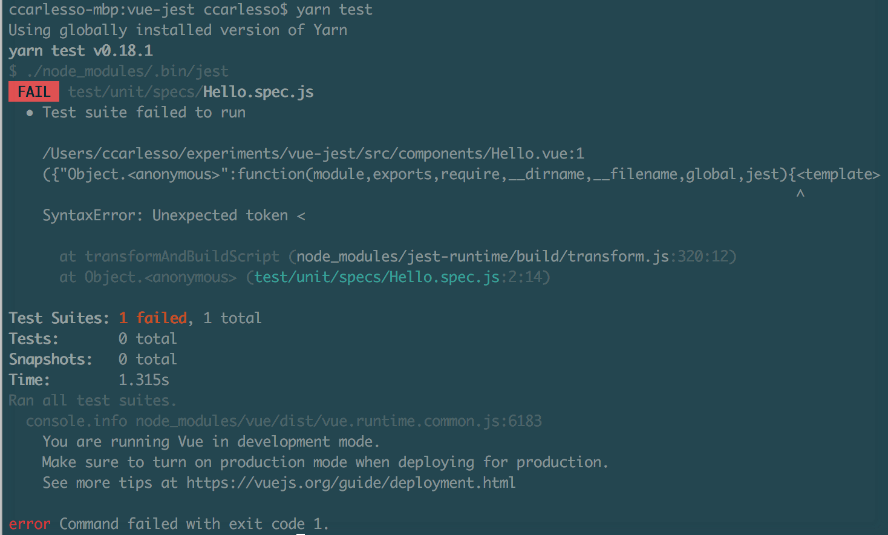
Task: Click the red "error" word on the last line
Action: click(30, 524)
